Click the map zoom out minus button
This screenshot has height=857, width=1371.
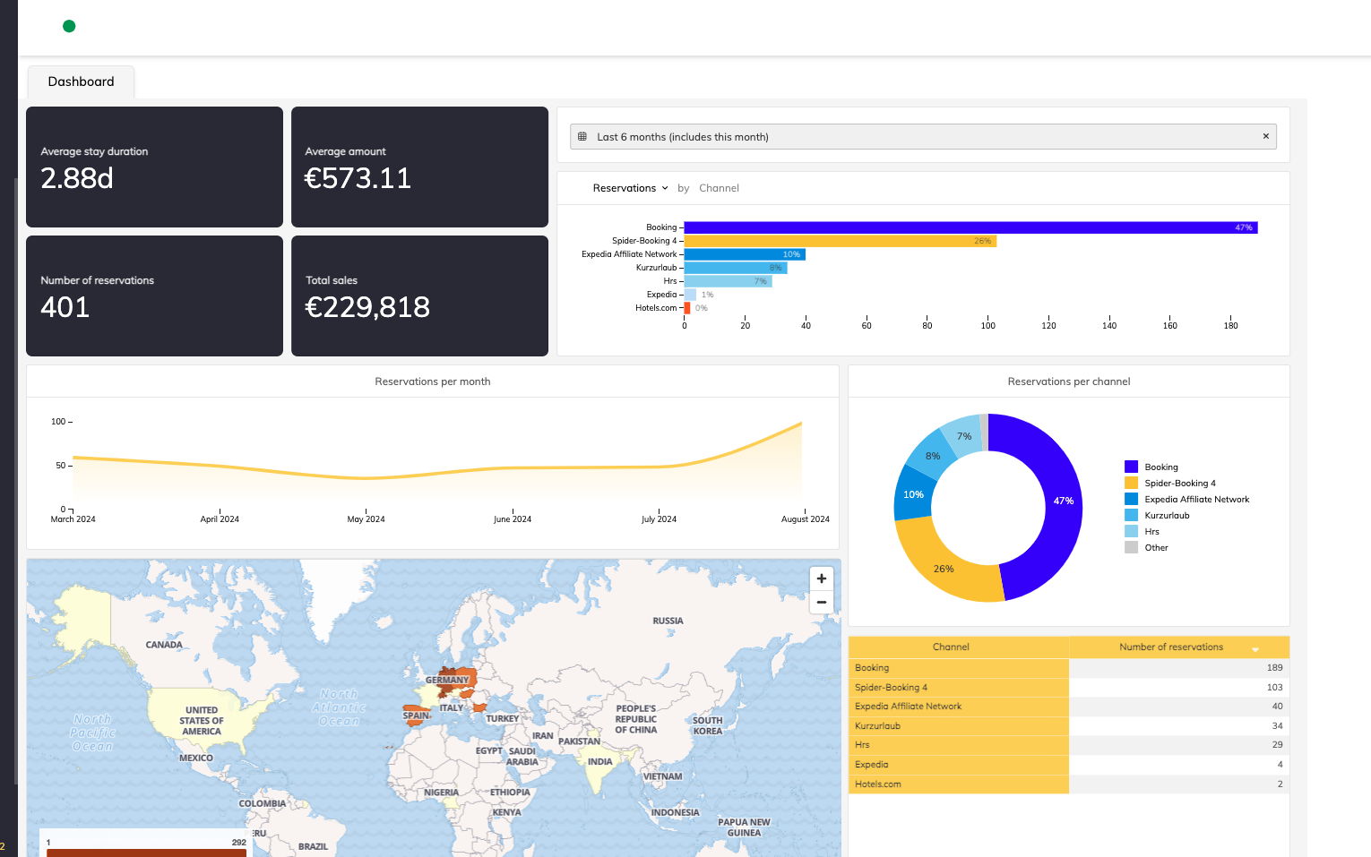point(821,602)
